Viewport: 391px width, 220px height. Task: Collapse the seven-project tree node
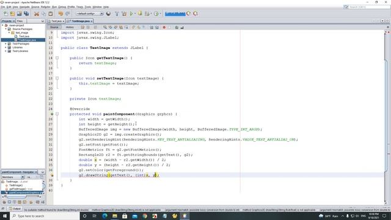point(2,25)
